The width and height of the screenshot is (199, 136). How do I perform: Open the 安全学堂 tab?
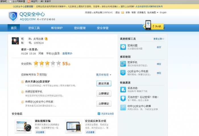pos(103,28)
